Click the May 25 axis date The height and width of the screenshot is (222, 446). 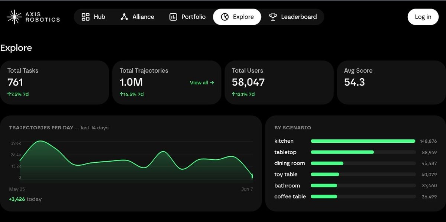click(17, 189)
